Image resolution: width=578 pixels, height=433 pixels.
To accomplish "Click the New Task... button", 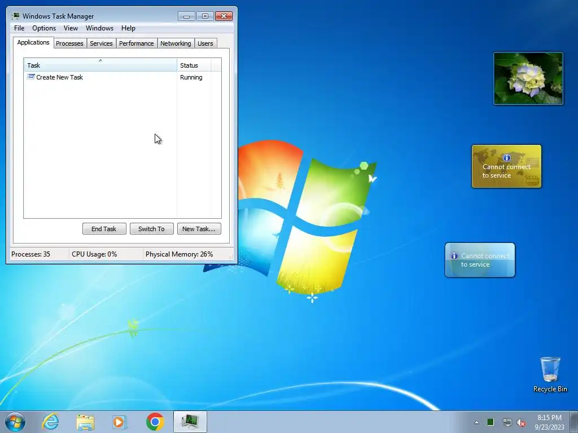I will (199, 229).
